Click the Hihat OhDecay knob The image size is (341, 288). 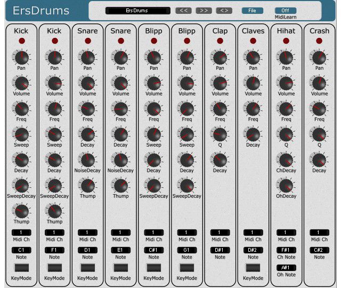286,186
